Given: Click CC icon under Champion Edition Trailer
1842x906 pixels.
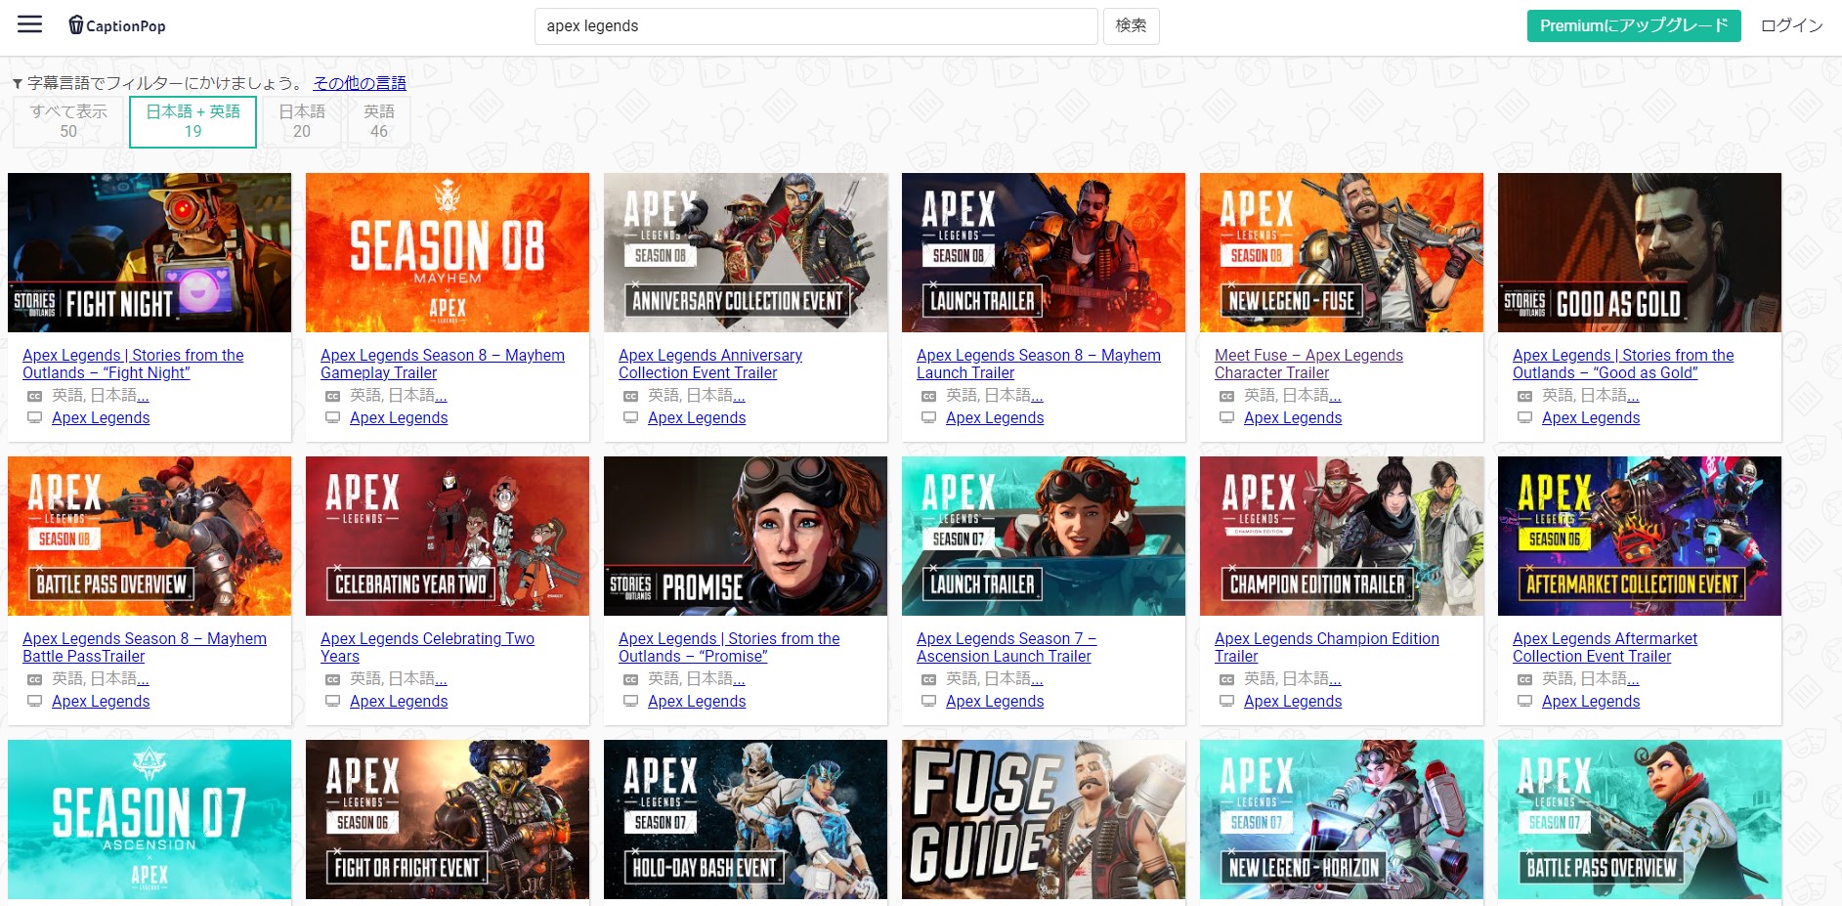Looking at the screenshot, I should tap(1226, 679).
